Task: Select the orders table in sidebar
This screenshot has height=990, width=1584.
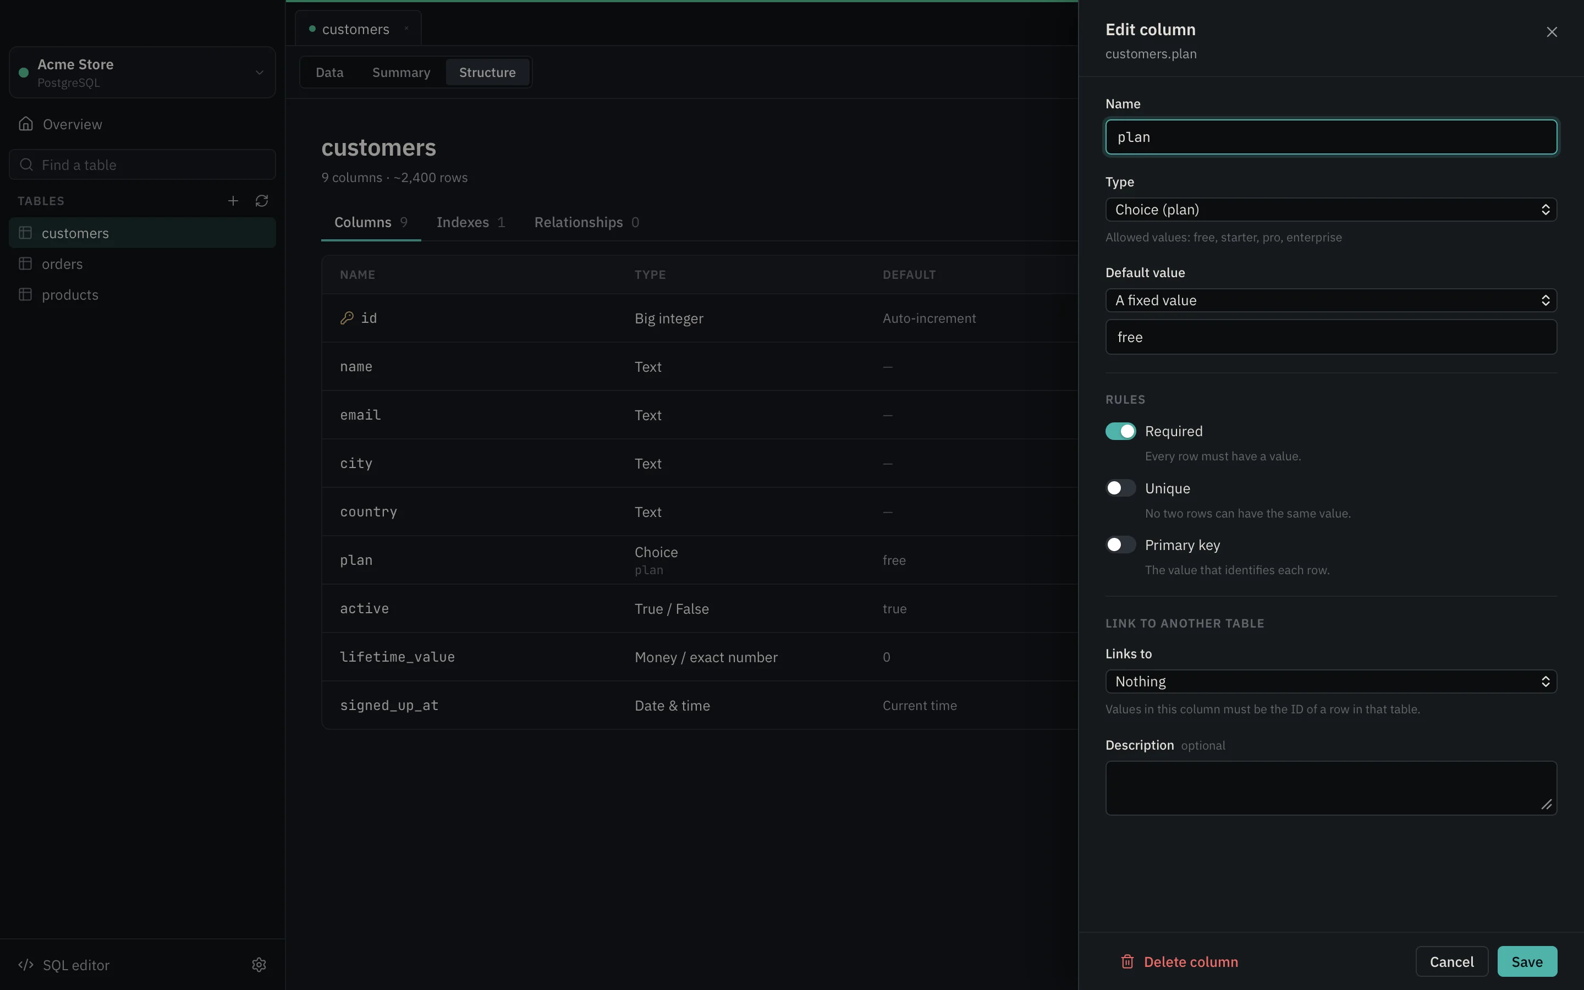Action: tap(142, 264)
